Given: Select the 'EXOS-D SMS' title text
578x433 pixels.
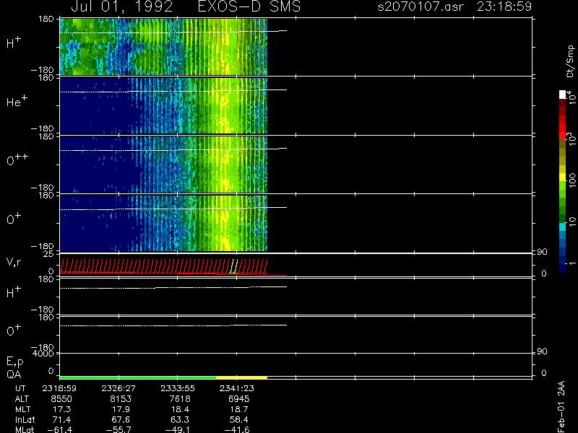Looking at the screenshot, I should [x=249, y=6].
